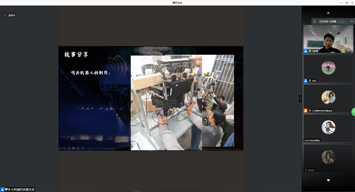Click previous slide arrow in slideshow controls
The height and width of the screenshot is (192, 355).
click(x=60, y=148)
